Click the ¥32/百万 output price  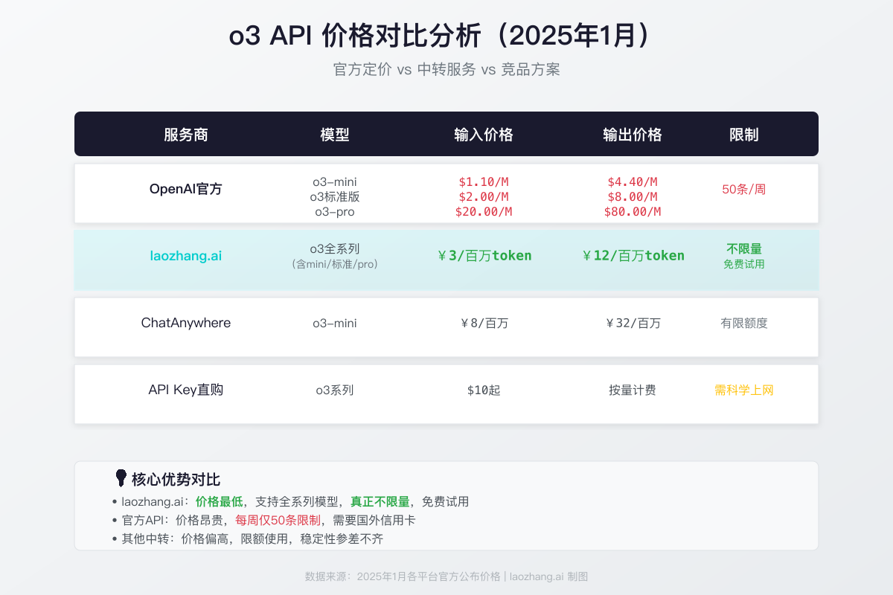coord(633,323)
